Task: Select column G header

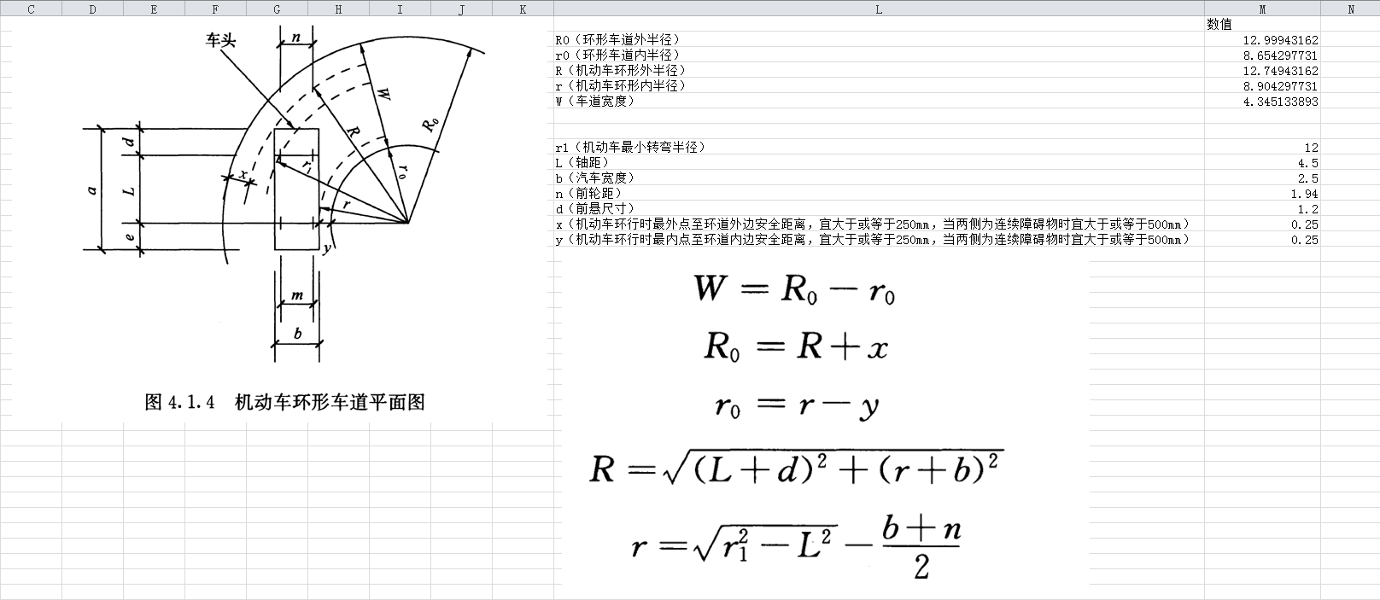Action: (277, 9)
